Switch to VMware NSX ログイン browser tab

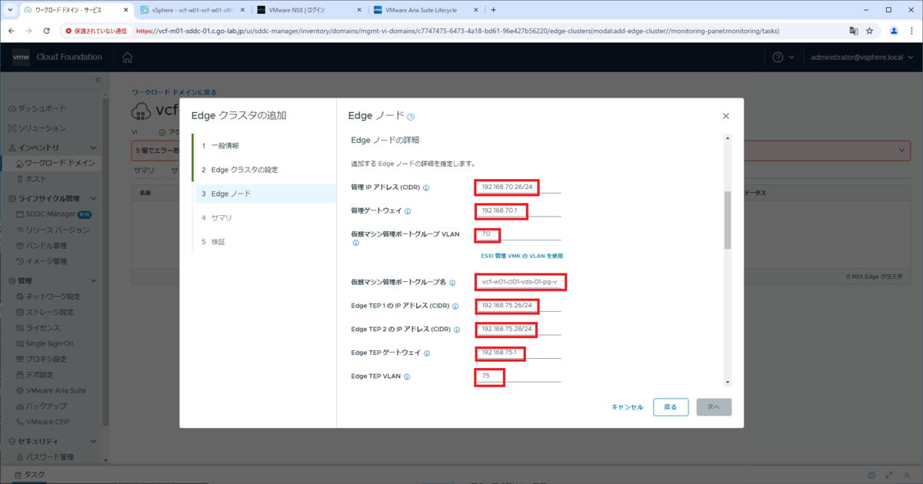[308, 10]
